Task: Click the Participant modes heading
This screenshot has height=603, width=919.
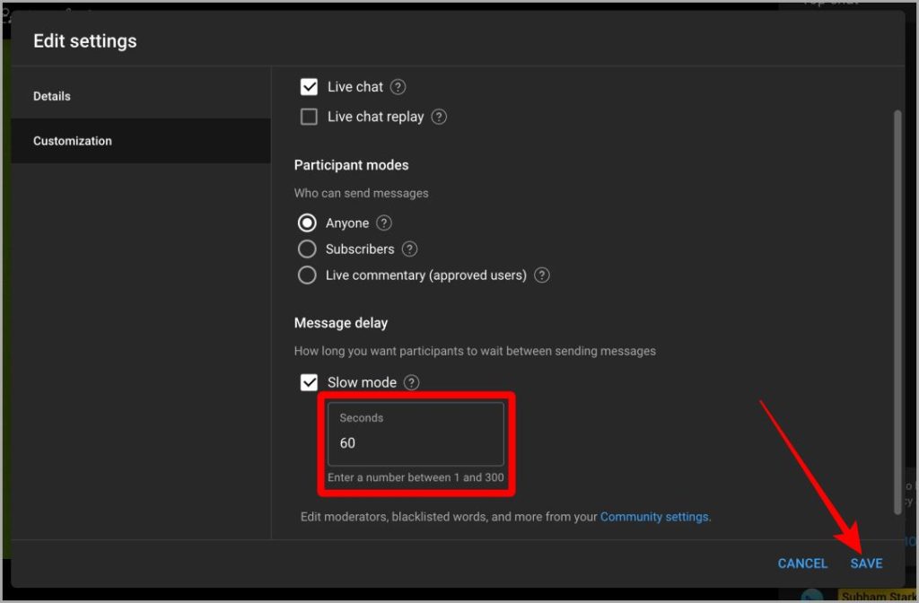Action: click(x=351, y=165)
